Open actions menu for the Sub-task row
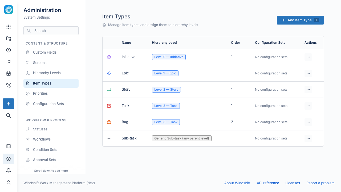 308,138
